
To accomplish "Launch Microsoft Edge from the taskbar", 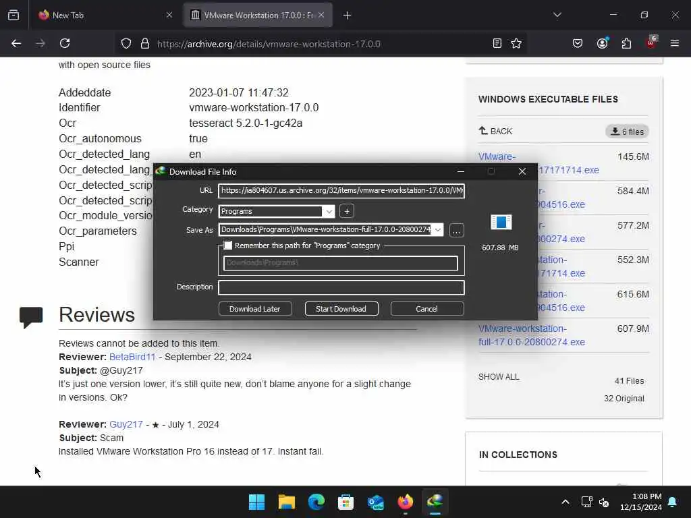I will (x=316, y=502).
